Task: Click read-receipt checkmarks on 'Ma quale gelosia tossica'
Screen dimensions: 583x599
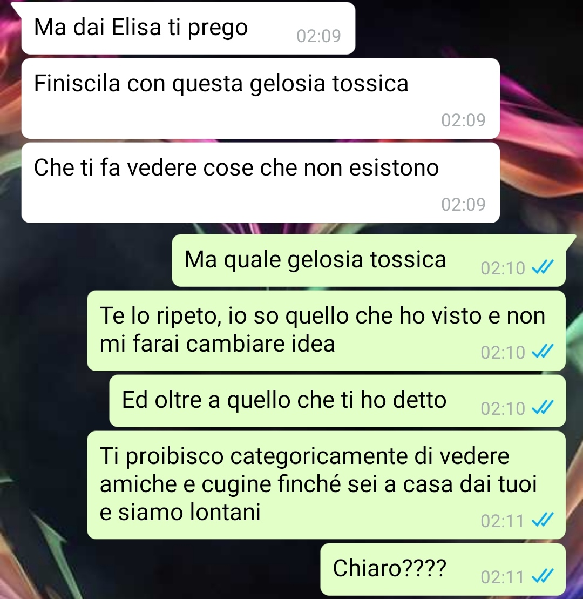Action: pyautogui.click(x=543, y=267)
